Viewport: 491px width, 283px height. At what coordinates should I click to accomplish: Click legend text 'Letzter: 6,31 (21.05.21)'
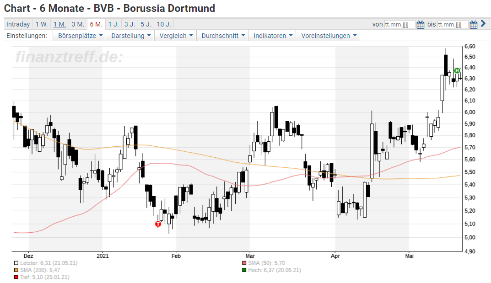pos(49,263)
